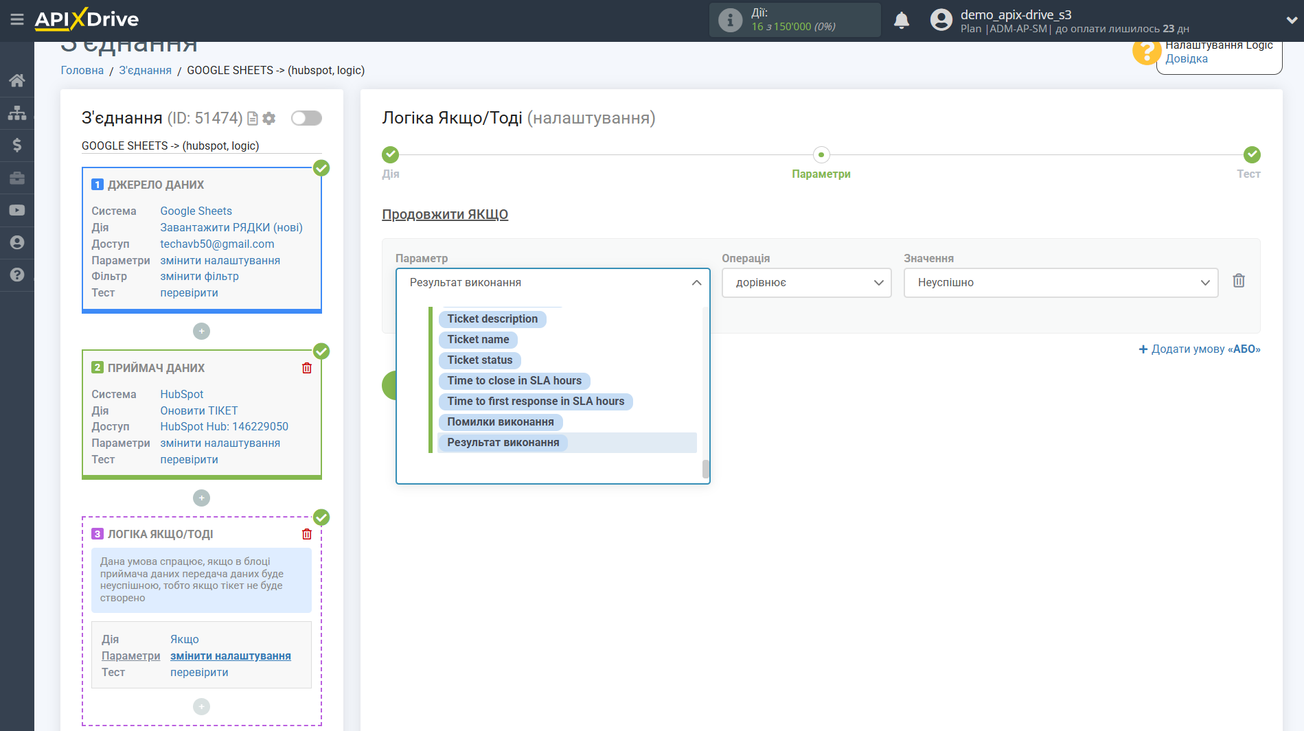This screenshot has height=731, width=1304.
Task: Open the YouTube video sidebar icon
Action: click(x=17, y=210)
